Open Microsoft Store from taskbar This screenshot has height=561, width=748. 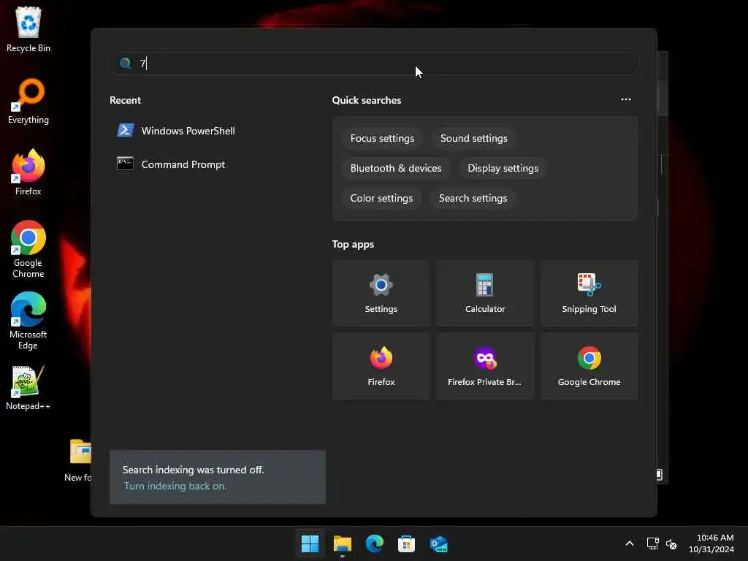pyautogui.click(x=406, y=543)
